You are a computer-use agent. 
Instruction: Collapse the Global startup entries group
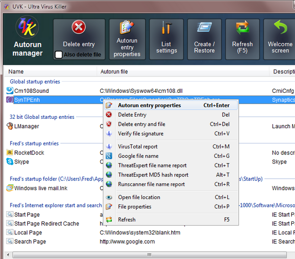[35, 82]
